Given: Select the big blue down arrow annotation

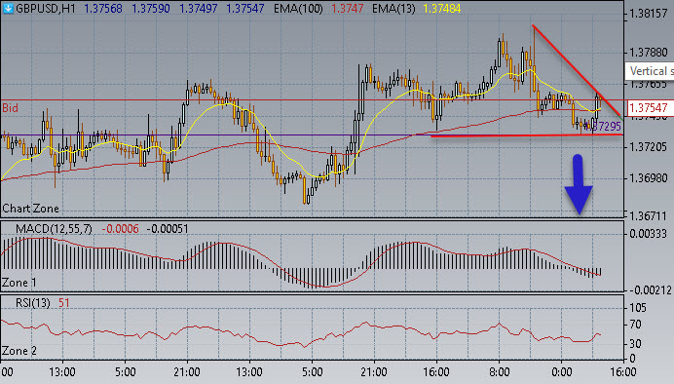Looking at the screenshot, I should pyautogui.click(x=579, y=184).
